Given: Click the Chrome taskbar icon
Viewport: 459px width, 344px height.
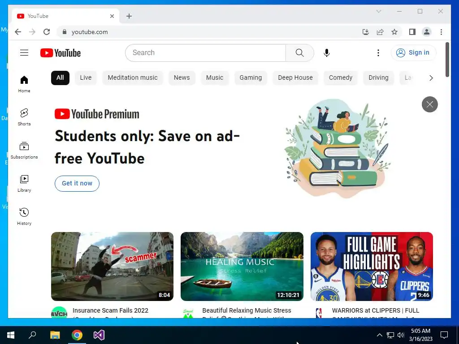Looking at the screenshot, I should 77,335.
